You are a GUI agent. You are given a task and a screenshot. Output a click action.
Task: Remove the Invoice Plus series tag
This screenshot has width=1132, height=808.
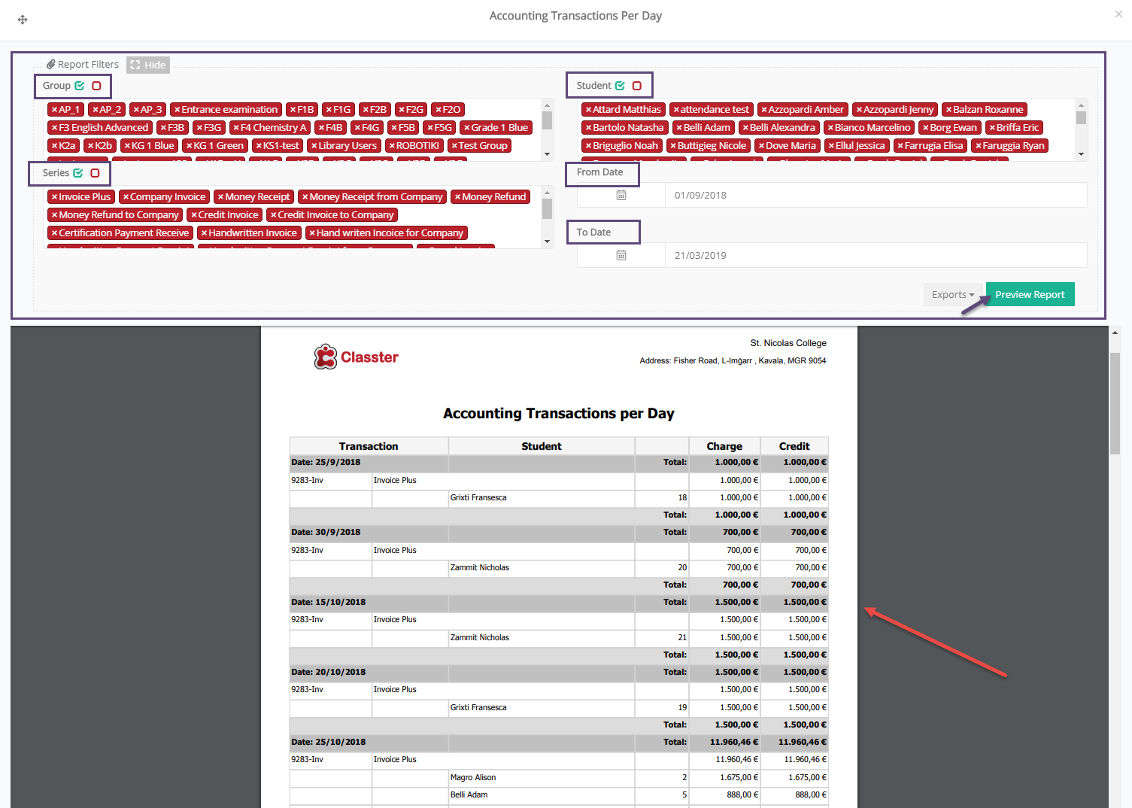click(54, 197)
